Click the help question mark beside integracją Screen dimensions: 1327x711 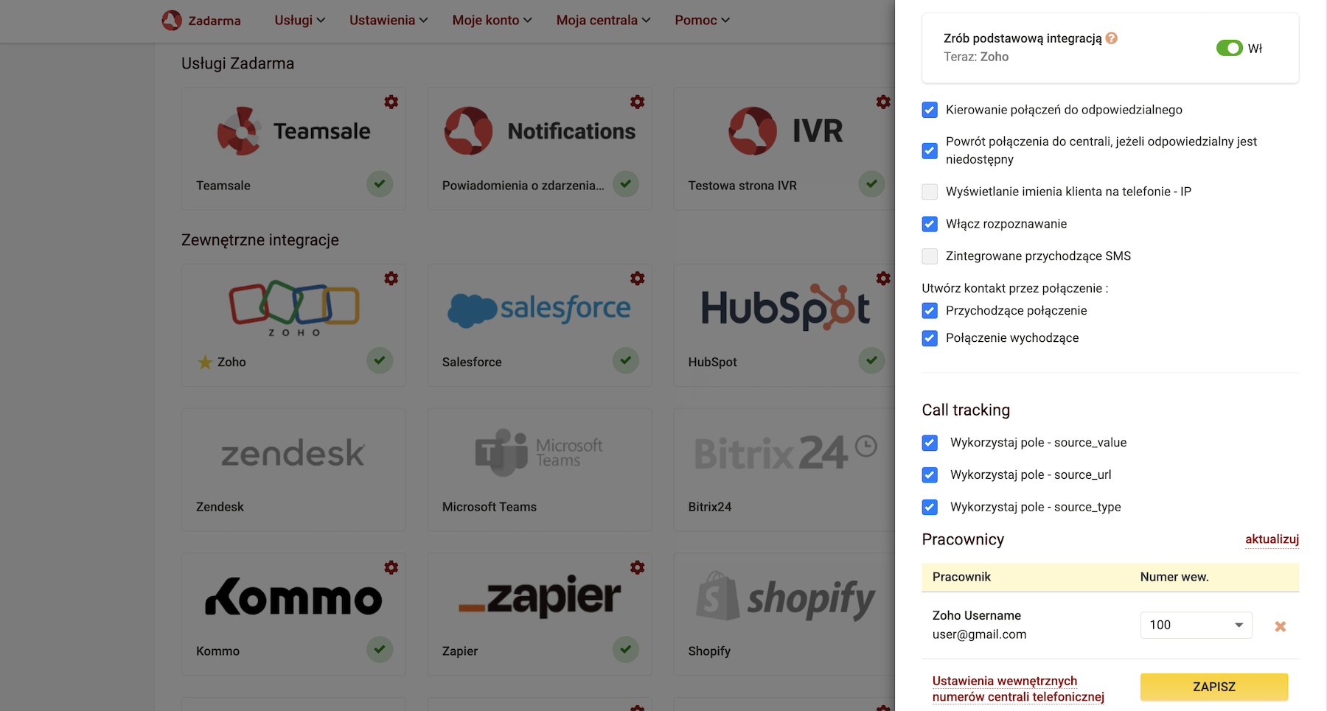point(1112,38)
